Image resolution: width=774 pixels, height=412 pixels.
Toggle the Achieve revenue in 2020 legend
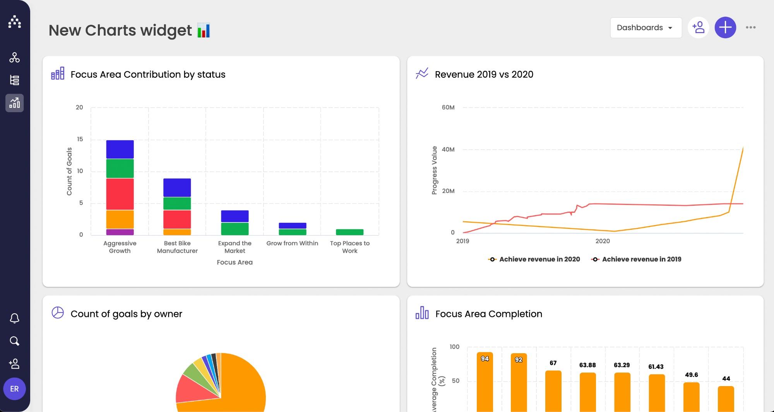[534, 259]
